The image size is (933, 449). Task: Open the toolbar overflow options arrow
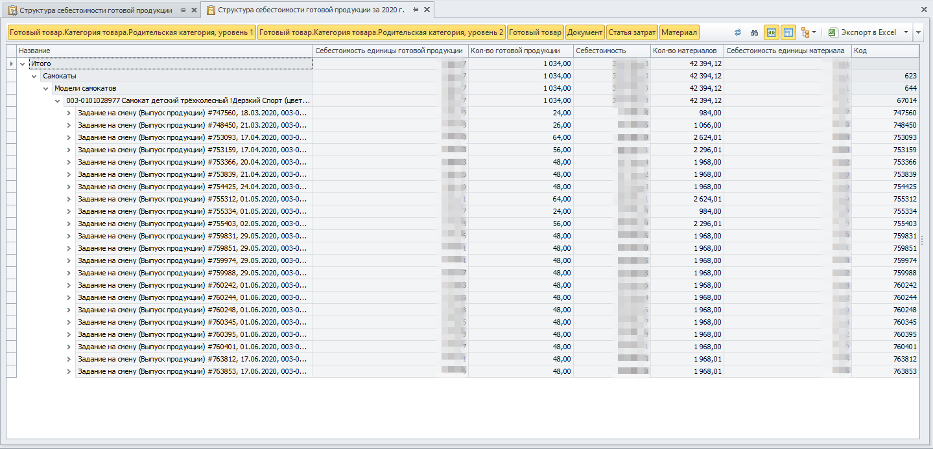pos(919,32)
